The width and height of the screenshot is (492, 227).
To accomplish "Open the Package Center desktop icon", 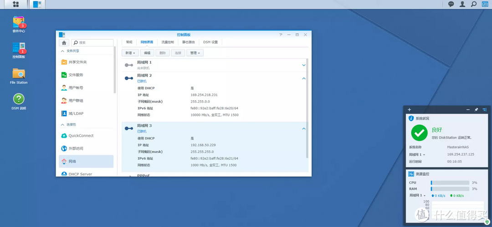I will tap(19, 22).
